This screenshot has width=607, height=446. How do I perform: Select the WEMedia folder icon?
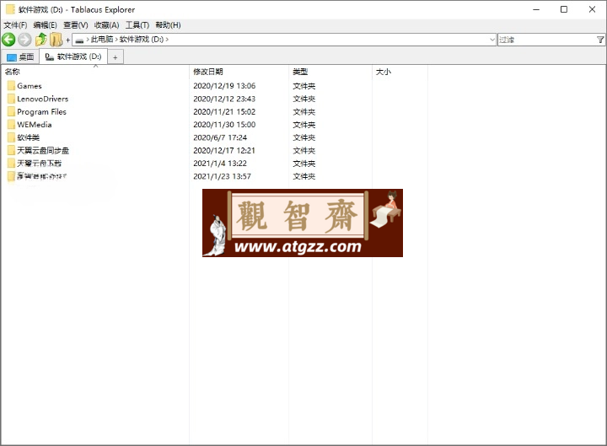tap(11, 124)
